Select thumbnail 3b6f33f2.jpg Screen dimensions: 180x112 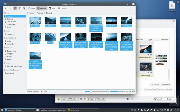(66, 21)
